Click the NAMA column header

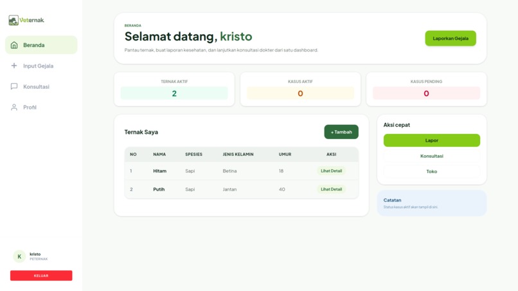159,155
